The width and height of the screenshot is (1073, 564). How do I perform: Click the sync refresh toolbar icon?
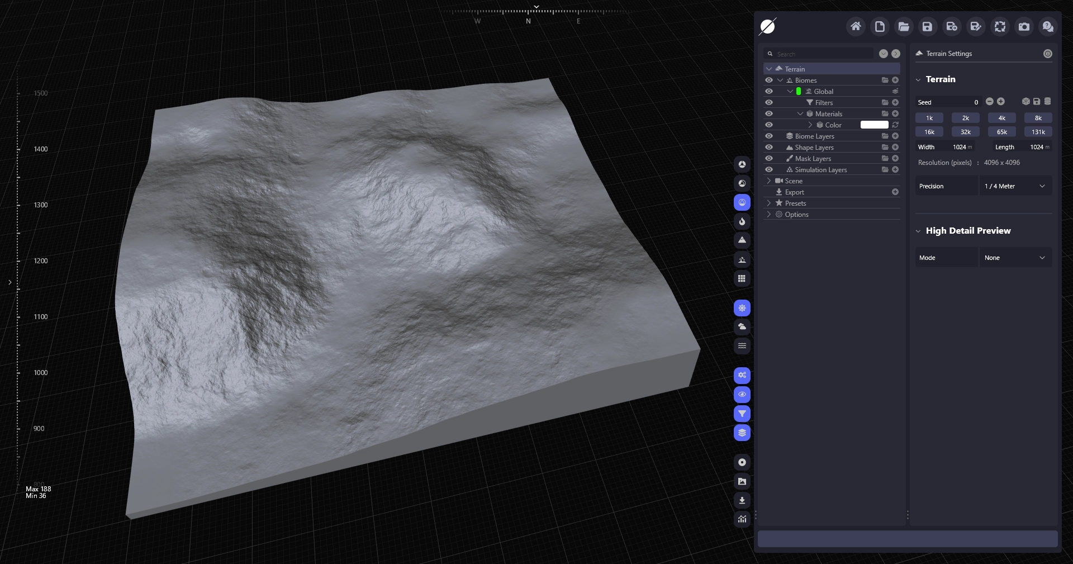point(1000,26)
